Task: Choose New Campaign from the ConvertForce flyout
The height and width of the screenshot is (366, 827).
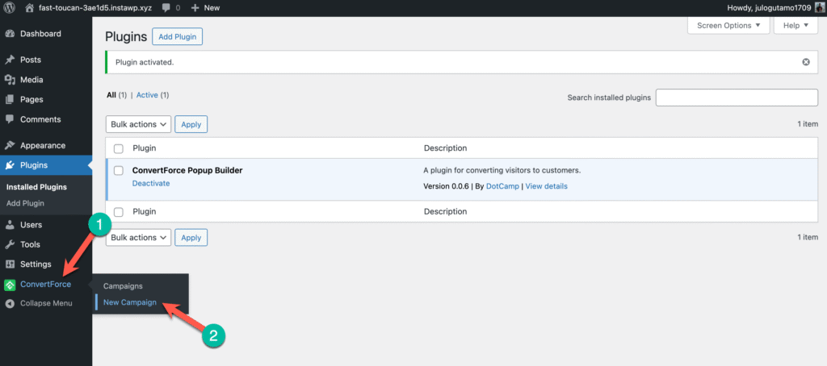Action: click(130, 302)
